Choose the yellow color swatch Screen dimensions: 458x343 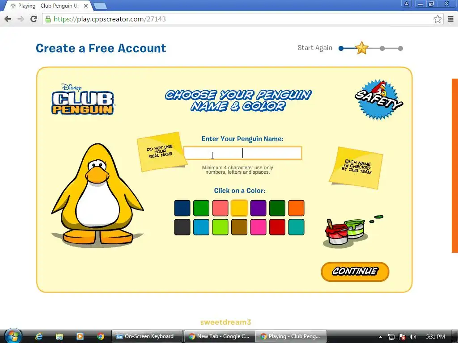click(x=239, y=208)
